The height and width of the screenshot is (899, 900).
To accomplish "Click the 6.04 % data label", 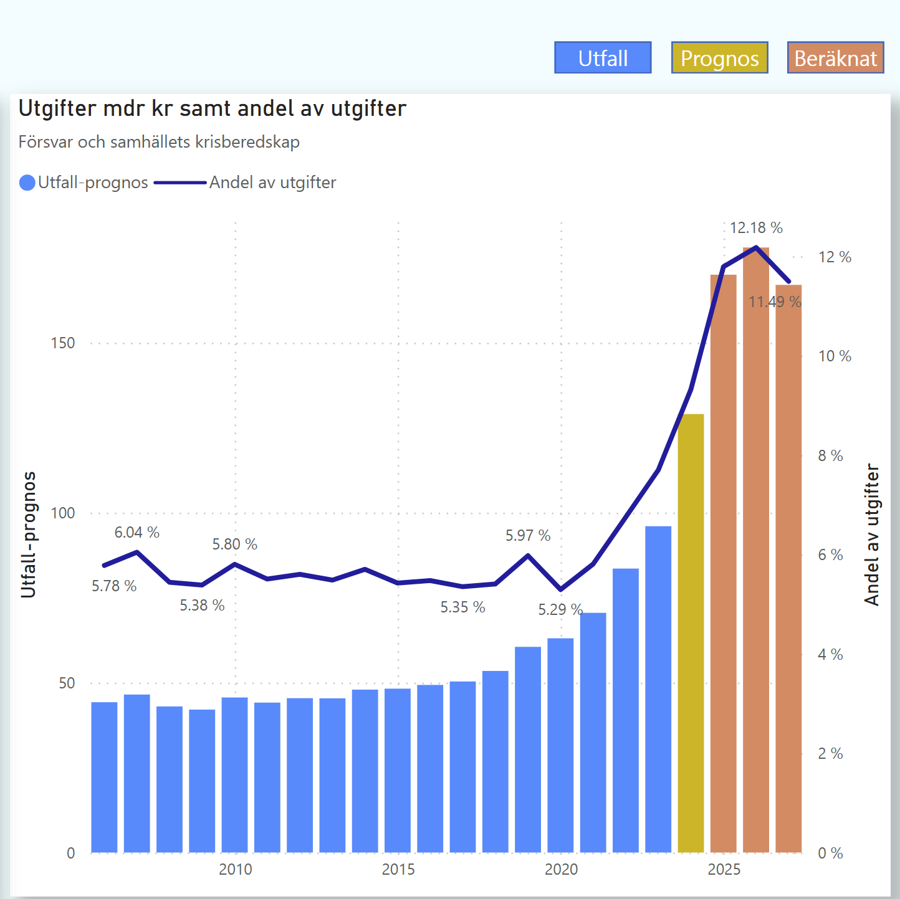I will [x=136, y=533].
